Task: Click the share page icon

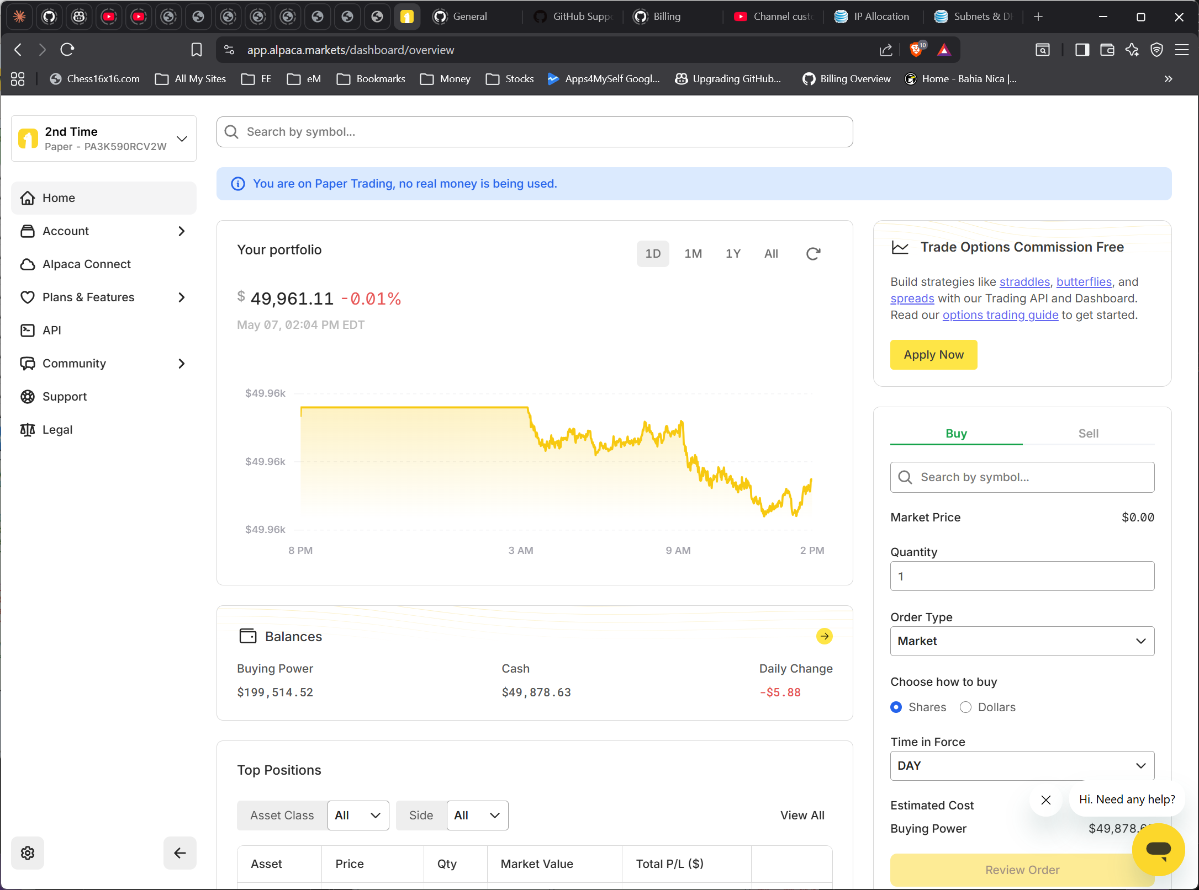Action: [x=886, y=50]
